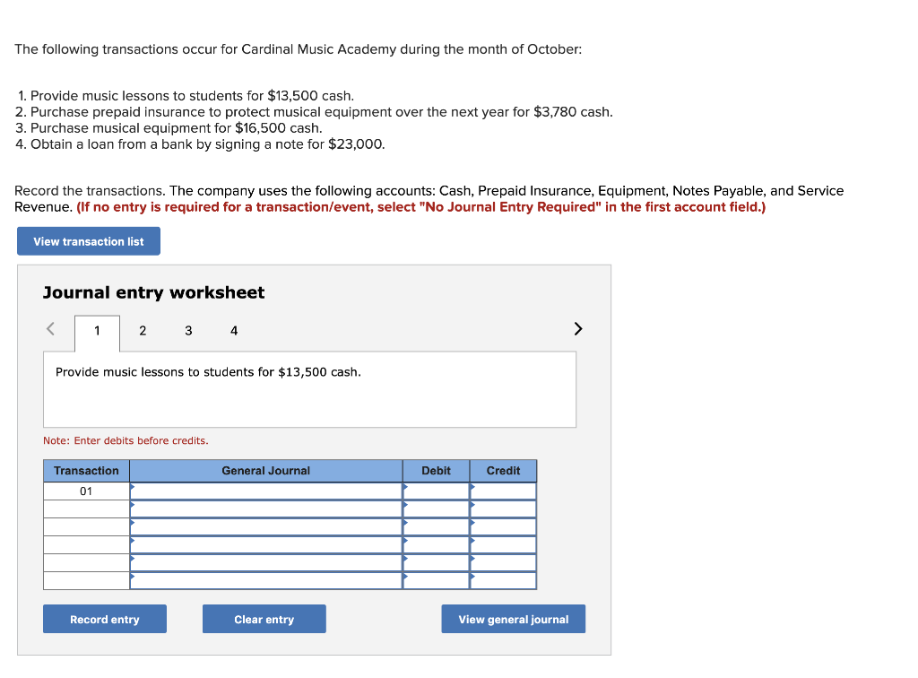Switch to transaction tab 3
This screenshot has width=918, height=678.
point(188,331)
